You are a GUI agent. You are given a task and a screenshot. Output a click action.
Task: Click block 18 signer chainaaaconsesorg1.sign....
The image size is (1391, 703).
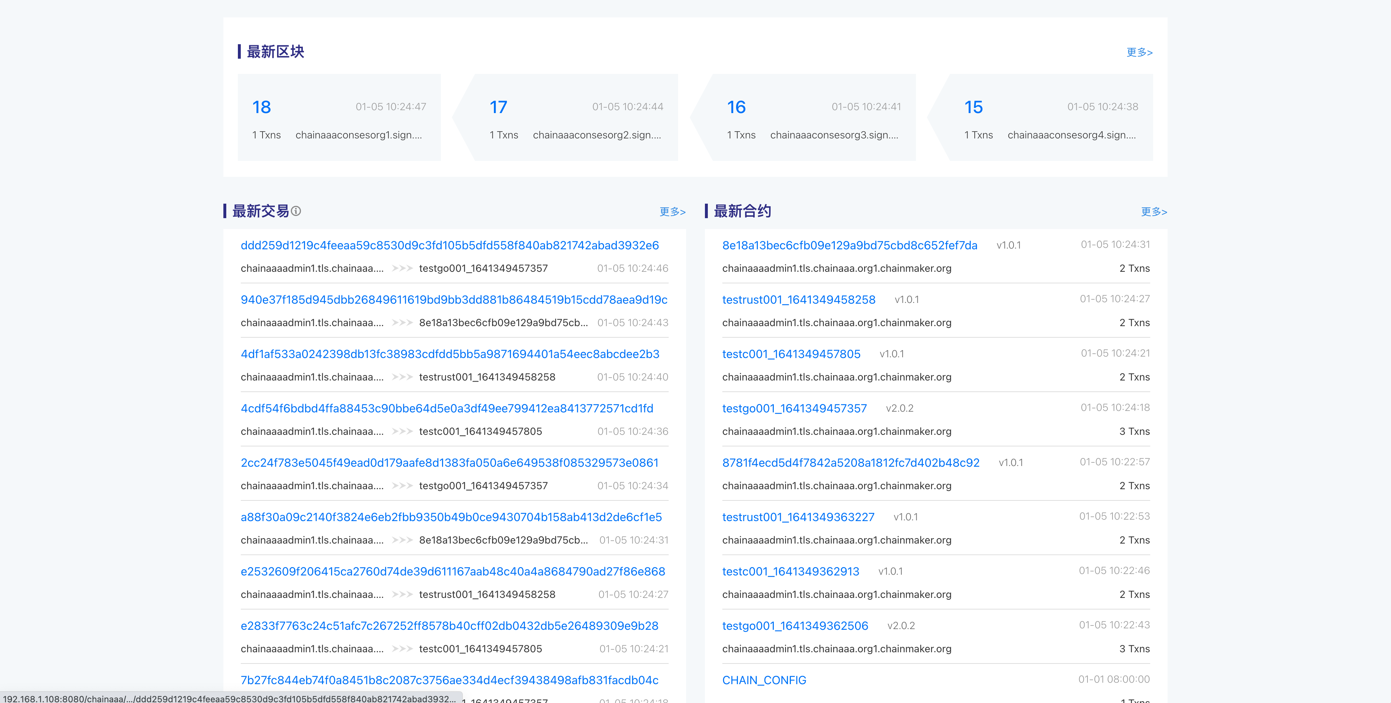click(x=359, y=135)
